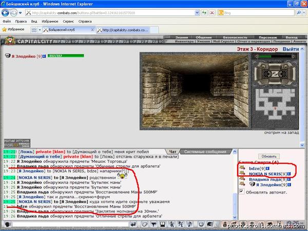Click the private-message arrow icon next to Я Злодейко in list

pyautogui.click(x=242, y=184)
